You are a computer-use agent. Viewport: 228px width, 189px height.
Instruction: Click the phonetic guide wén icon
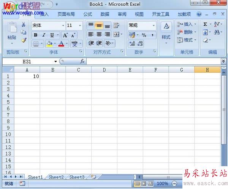coord(74,44)
